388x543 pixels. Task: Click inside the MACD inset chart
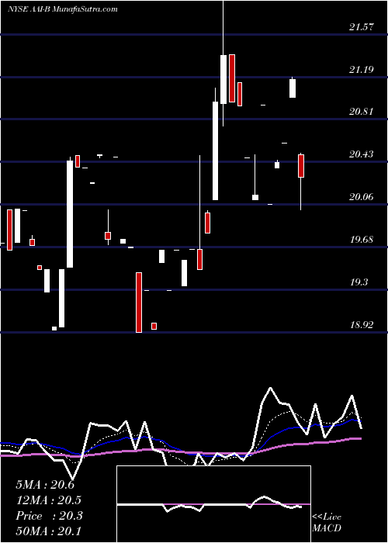(x=213, y=504)
